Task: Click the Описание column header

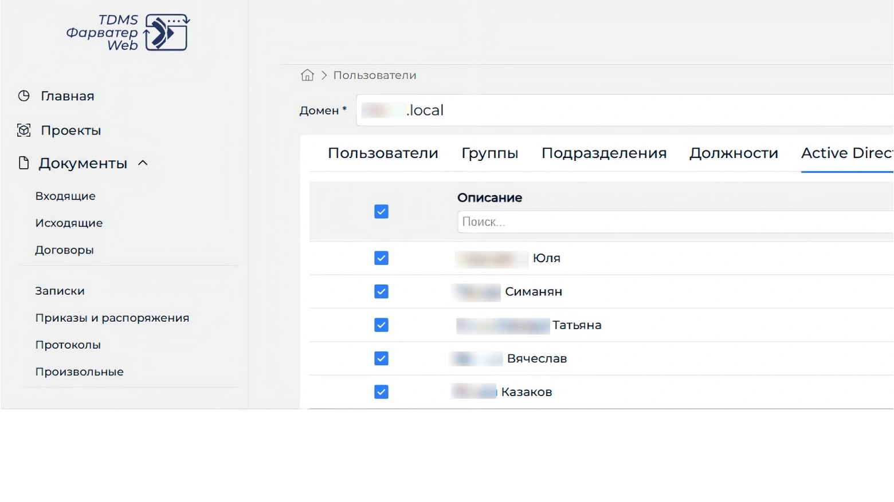Action: [489, 197]
